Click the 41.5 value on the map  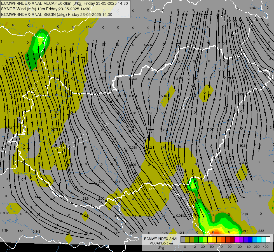coord(101,216)
